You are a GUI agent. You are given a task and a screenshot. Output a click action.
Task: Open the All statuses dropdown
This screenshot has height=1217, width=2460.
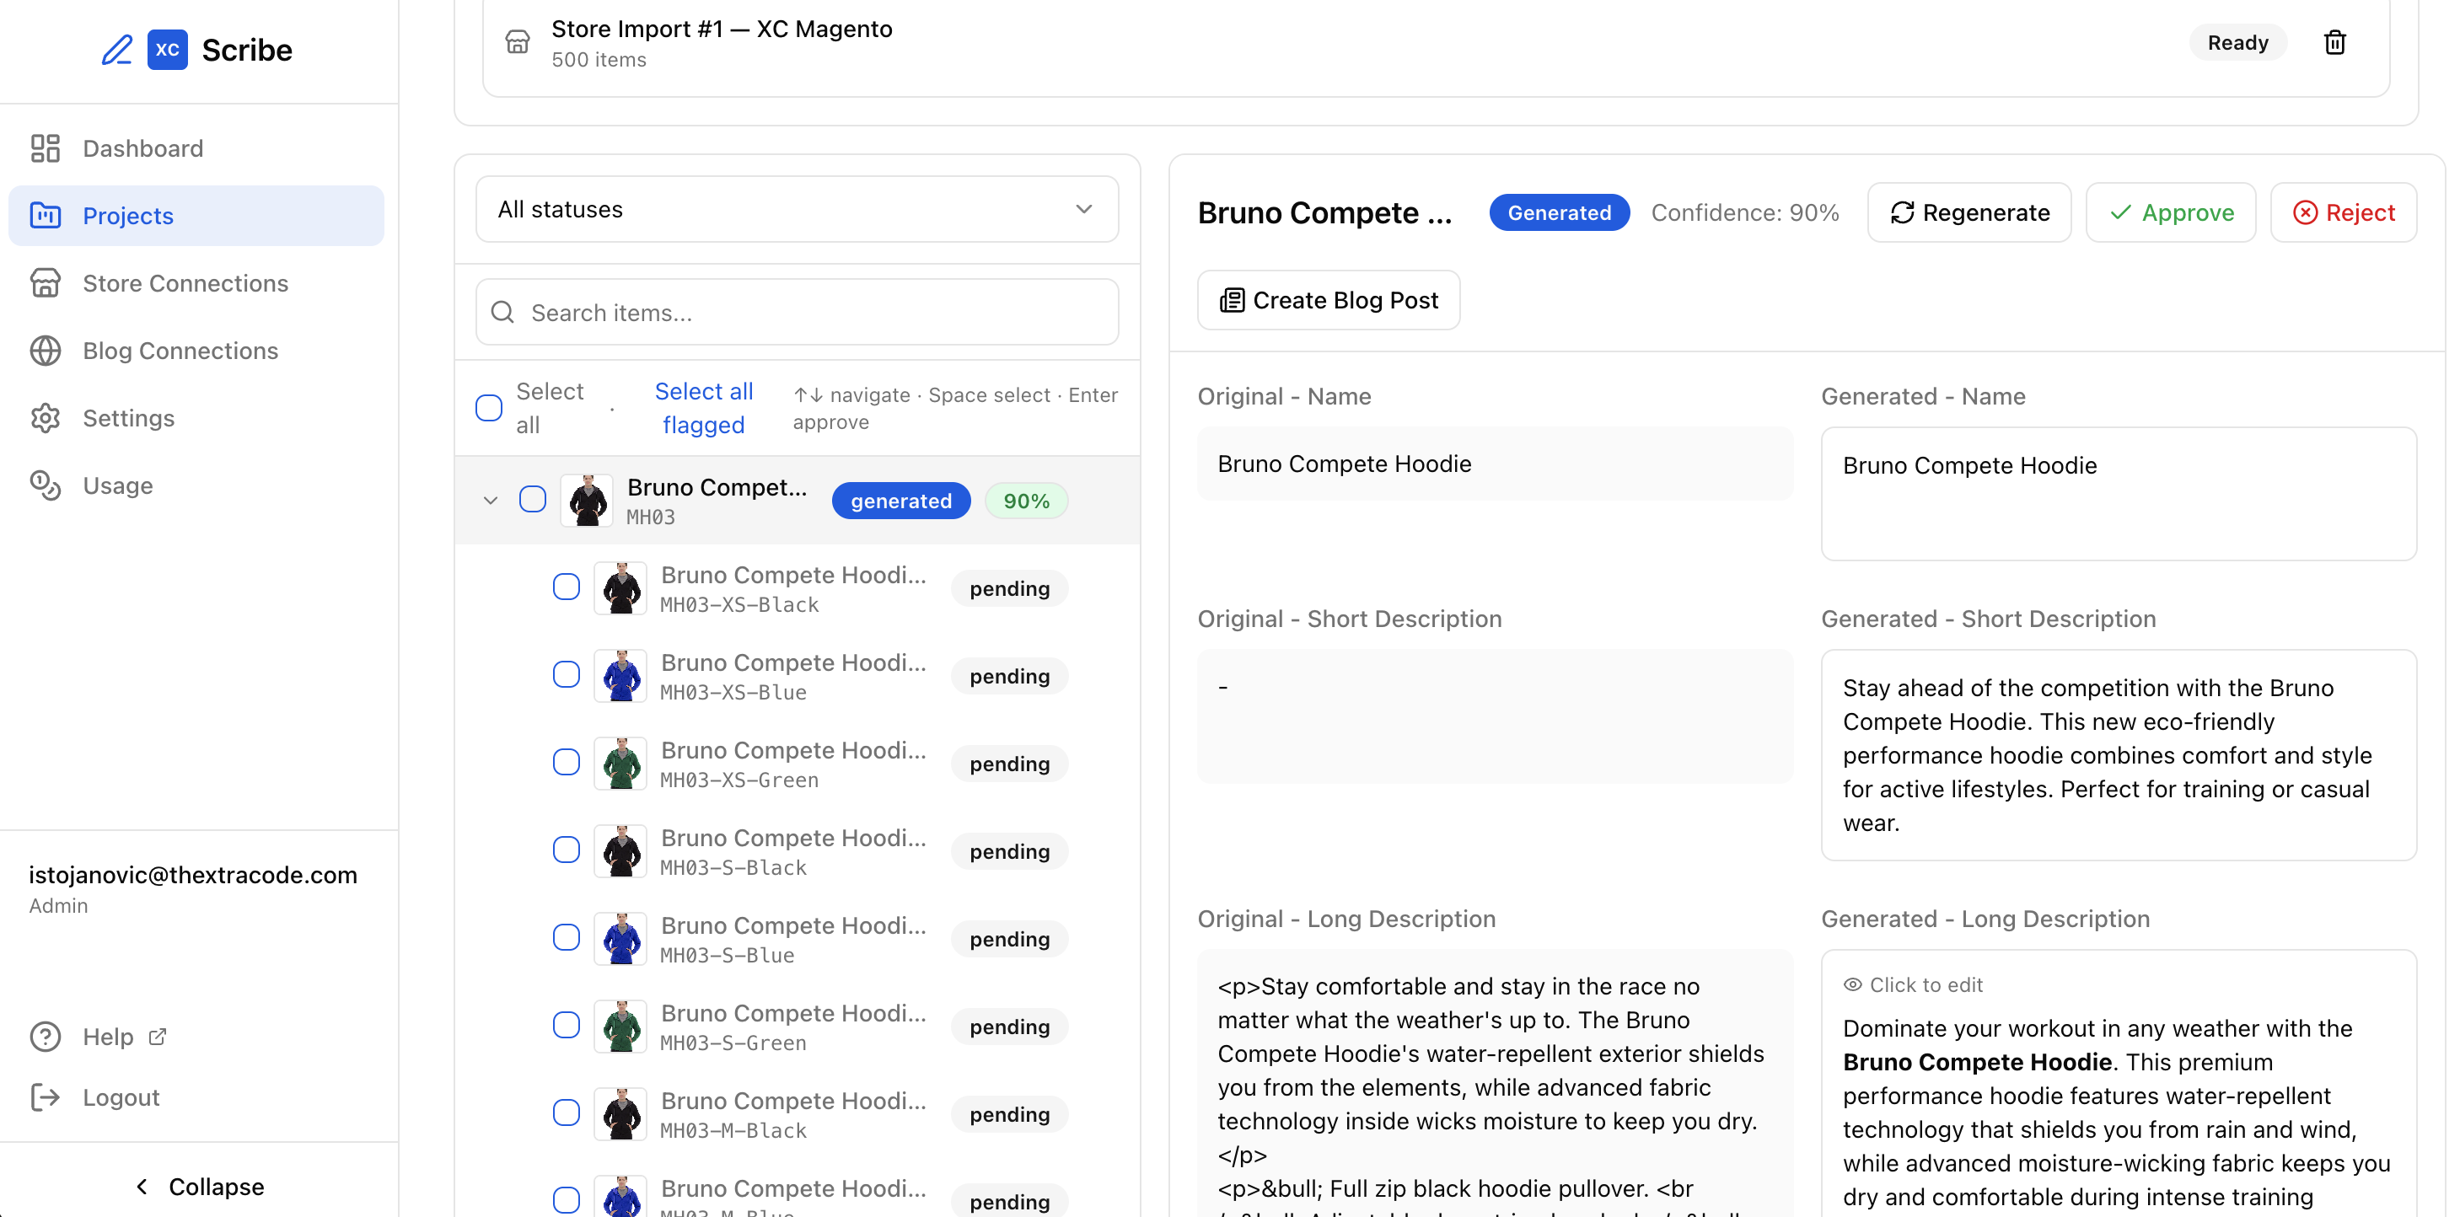(x=797, y=208)
